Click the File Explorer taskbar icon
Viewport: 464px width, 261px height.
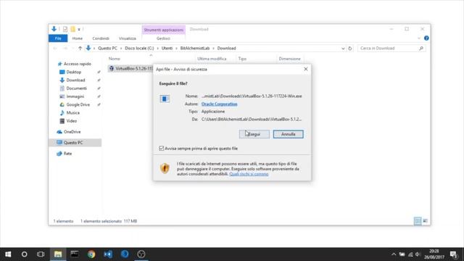[x=58, y=254]
